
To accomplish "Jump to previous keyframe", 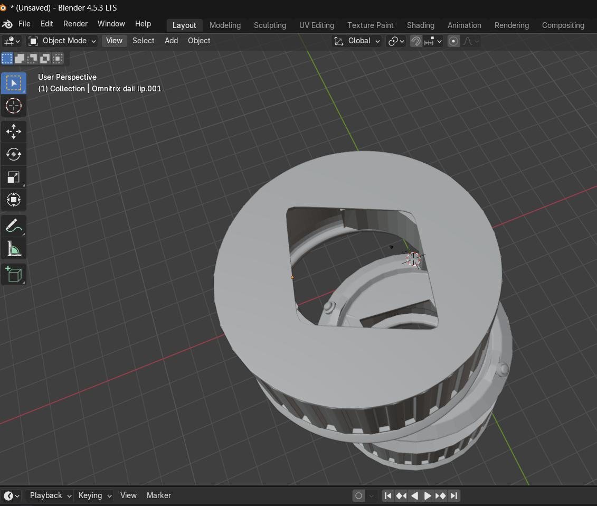I will [x=401, y=495].
